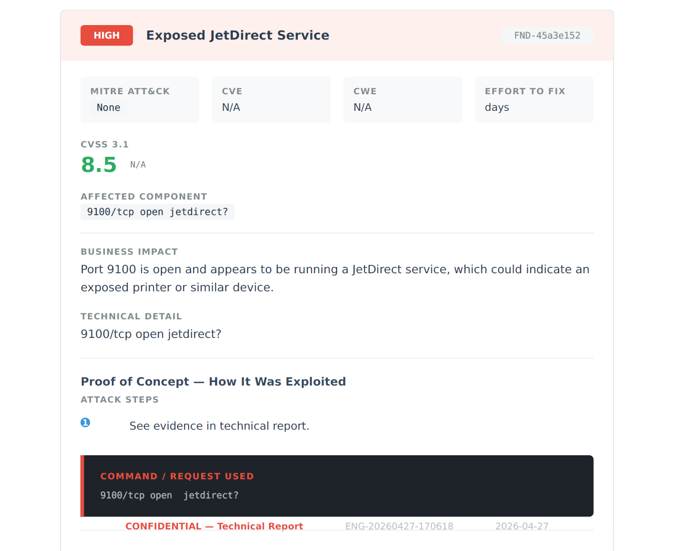Click the CONFIDENTIAL — Technical Report footer

[214, 526]
